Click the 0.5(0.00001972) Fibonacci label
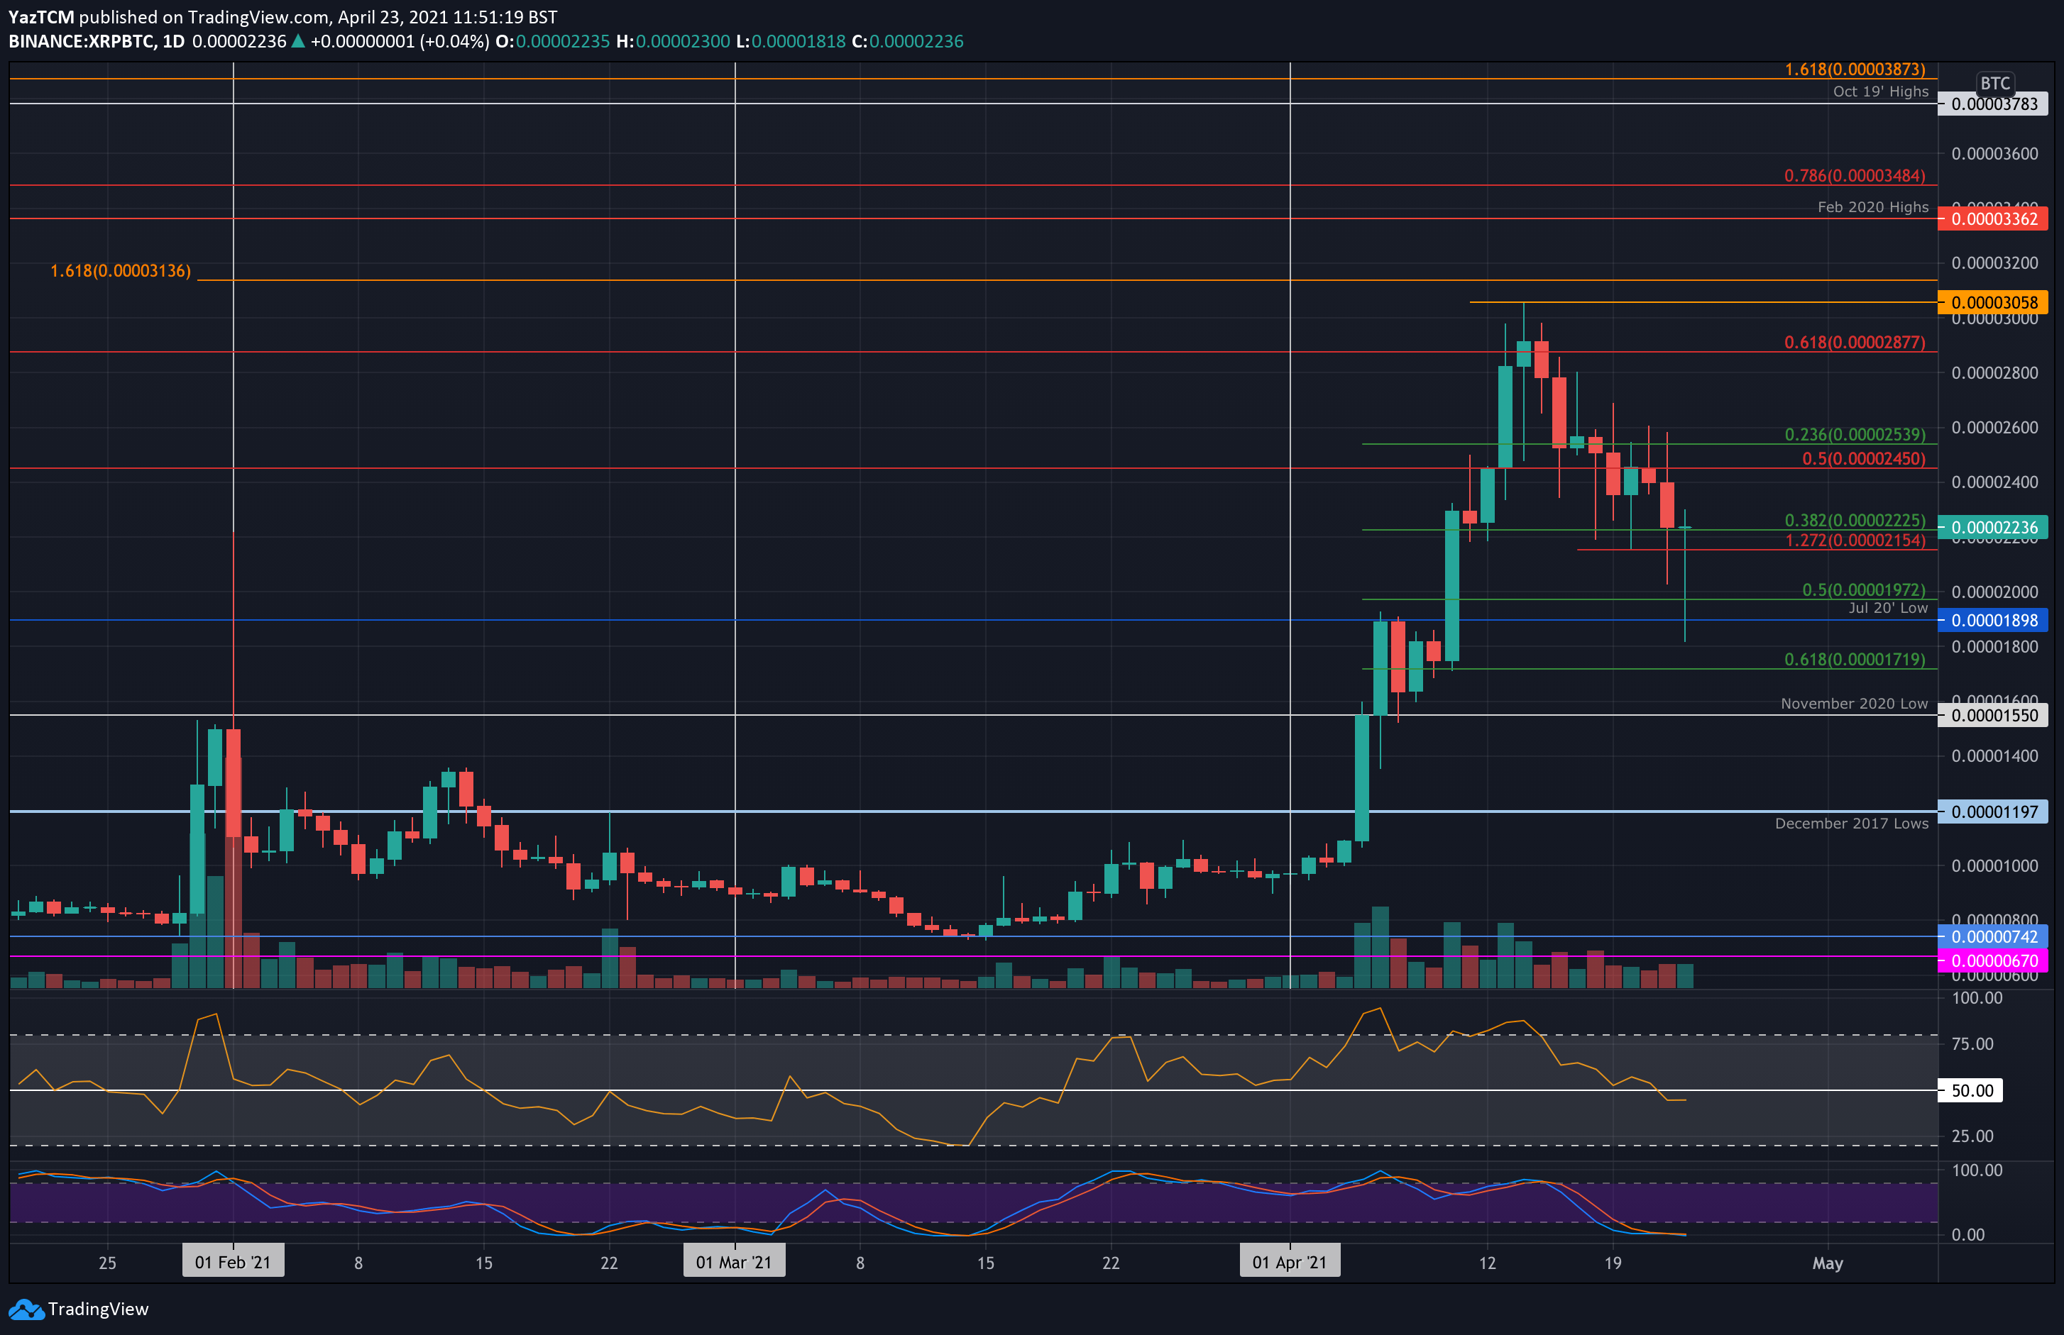This screenshot has width=2064, height=1335. (1863, 589)
